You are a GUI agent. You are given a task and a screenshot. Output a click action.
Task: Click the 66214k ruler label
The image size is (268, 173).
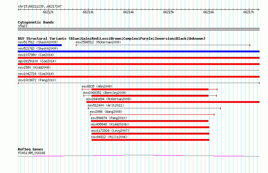(x=129, y=12)
